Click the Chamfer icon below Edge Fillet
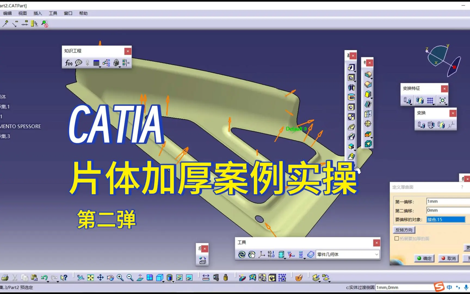Image resolution: width=470 pixels, height=294 pixels. pos(368,84)
